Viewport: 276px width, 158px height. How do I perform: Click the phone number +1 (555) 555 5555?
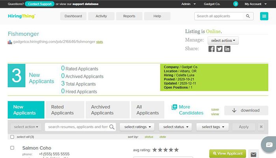(x=54, y=154)
